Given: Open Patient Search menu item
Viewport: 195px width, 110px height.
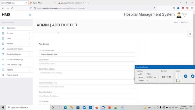Looking at the screenshot, I should (x=12, y=75).
